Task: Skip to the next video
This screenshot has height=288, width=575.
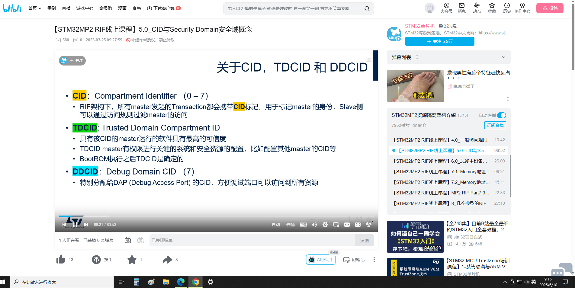Action: coord(86,224)
